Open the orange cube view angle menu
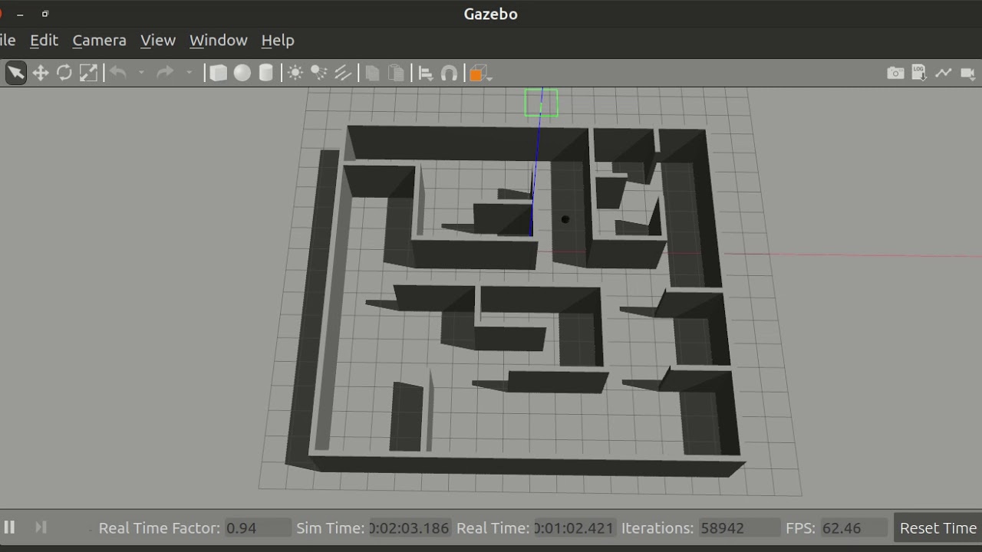982x552 pixels. pyautogui.click(x=480, y=74)
